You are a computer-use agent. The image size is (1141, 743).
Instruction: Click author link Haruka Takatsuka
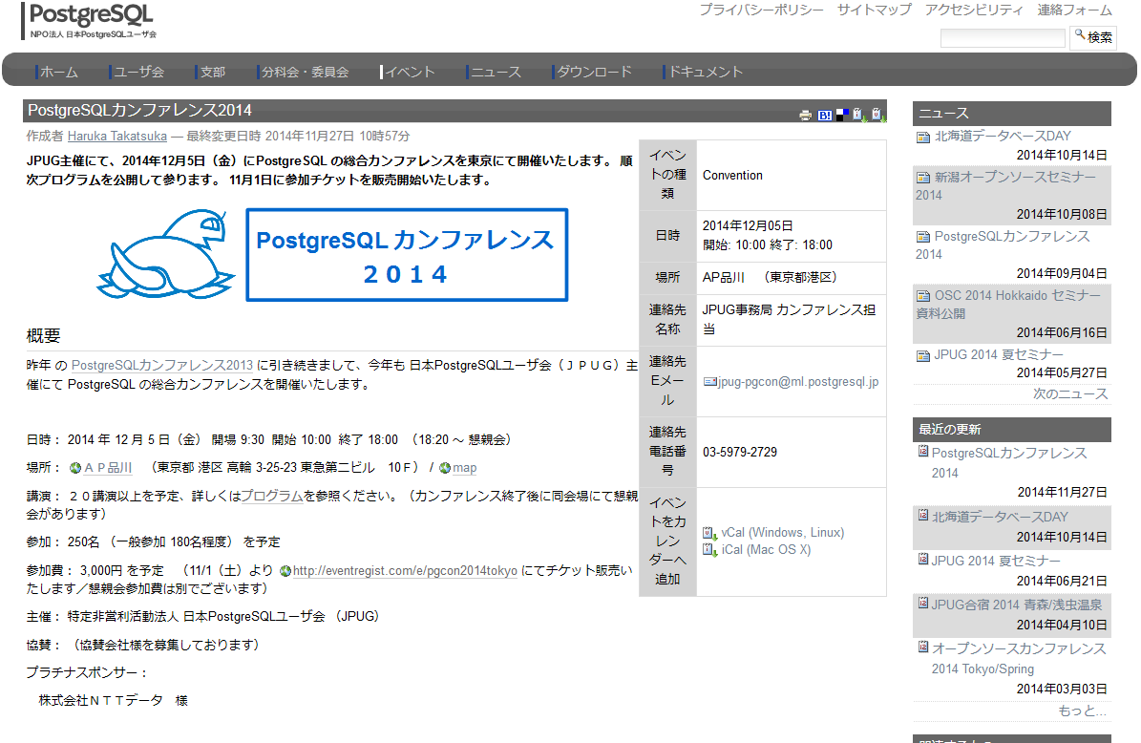tap(117, 136)
